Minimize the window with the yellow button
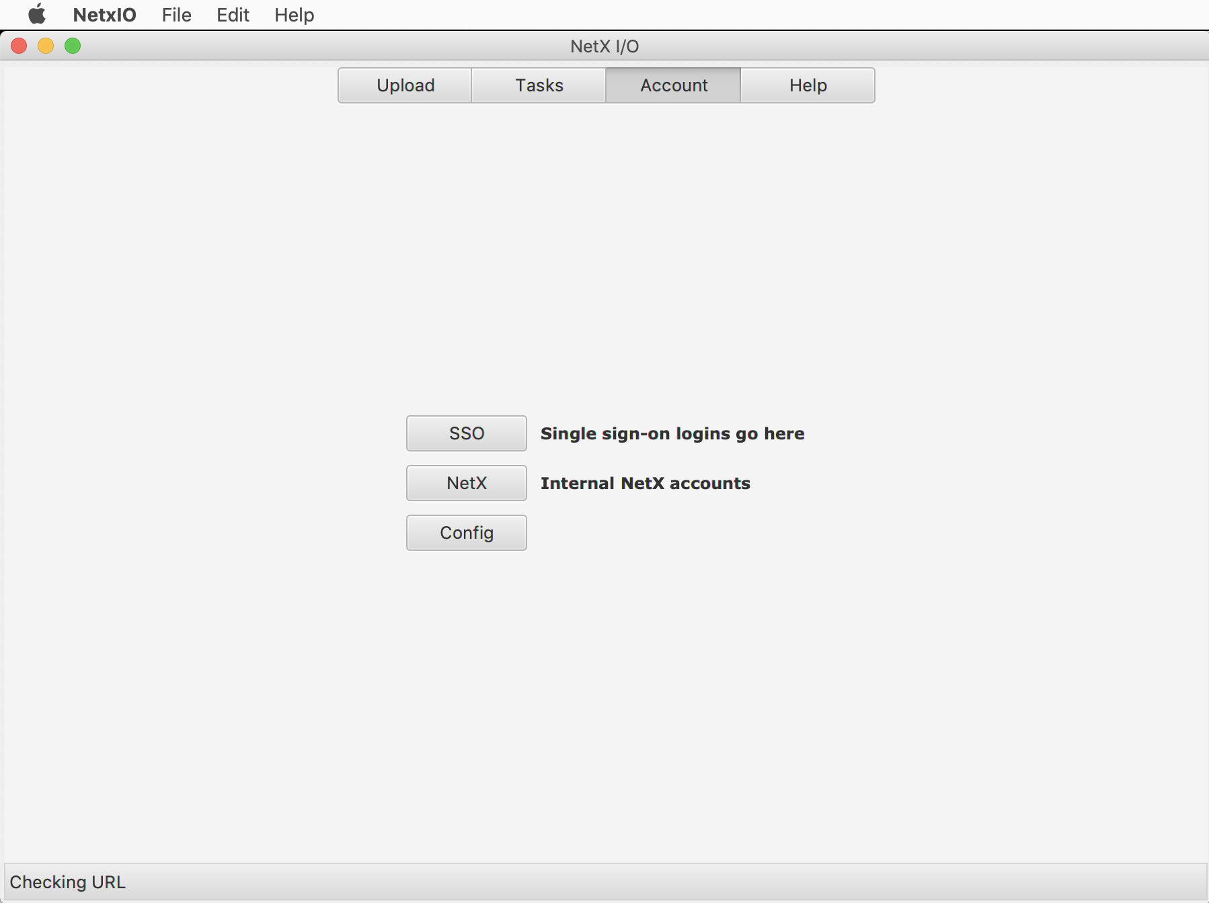 46,46
